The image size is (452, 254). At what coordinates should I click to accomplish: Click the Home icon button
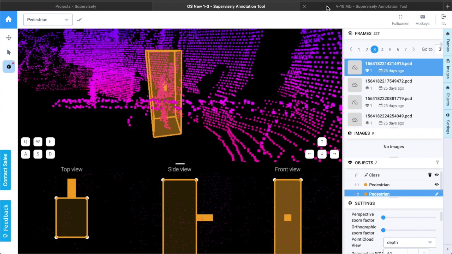click(8, 20)
